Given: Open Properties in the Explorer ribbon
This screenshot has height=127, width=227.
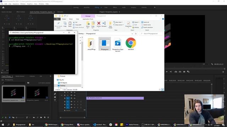Looking at the screenshot, I should click(x=128, y=24).
